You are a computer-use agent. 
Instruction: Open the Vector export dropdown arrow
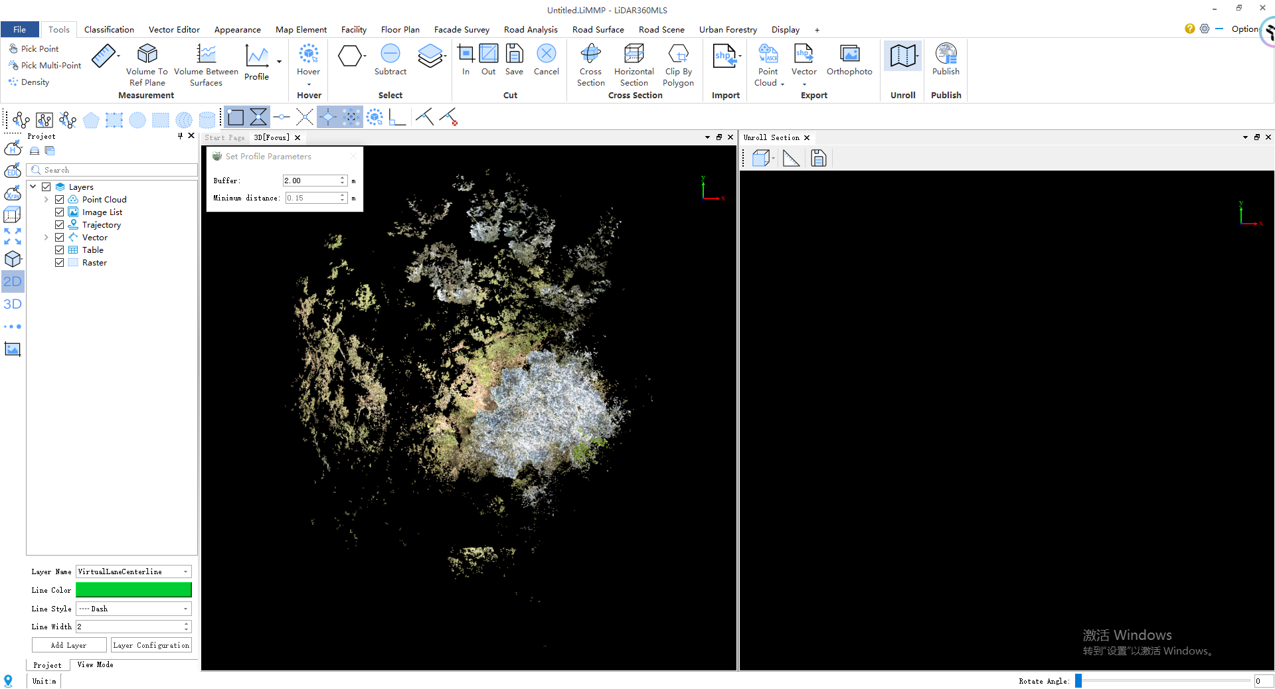(804, 84)
